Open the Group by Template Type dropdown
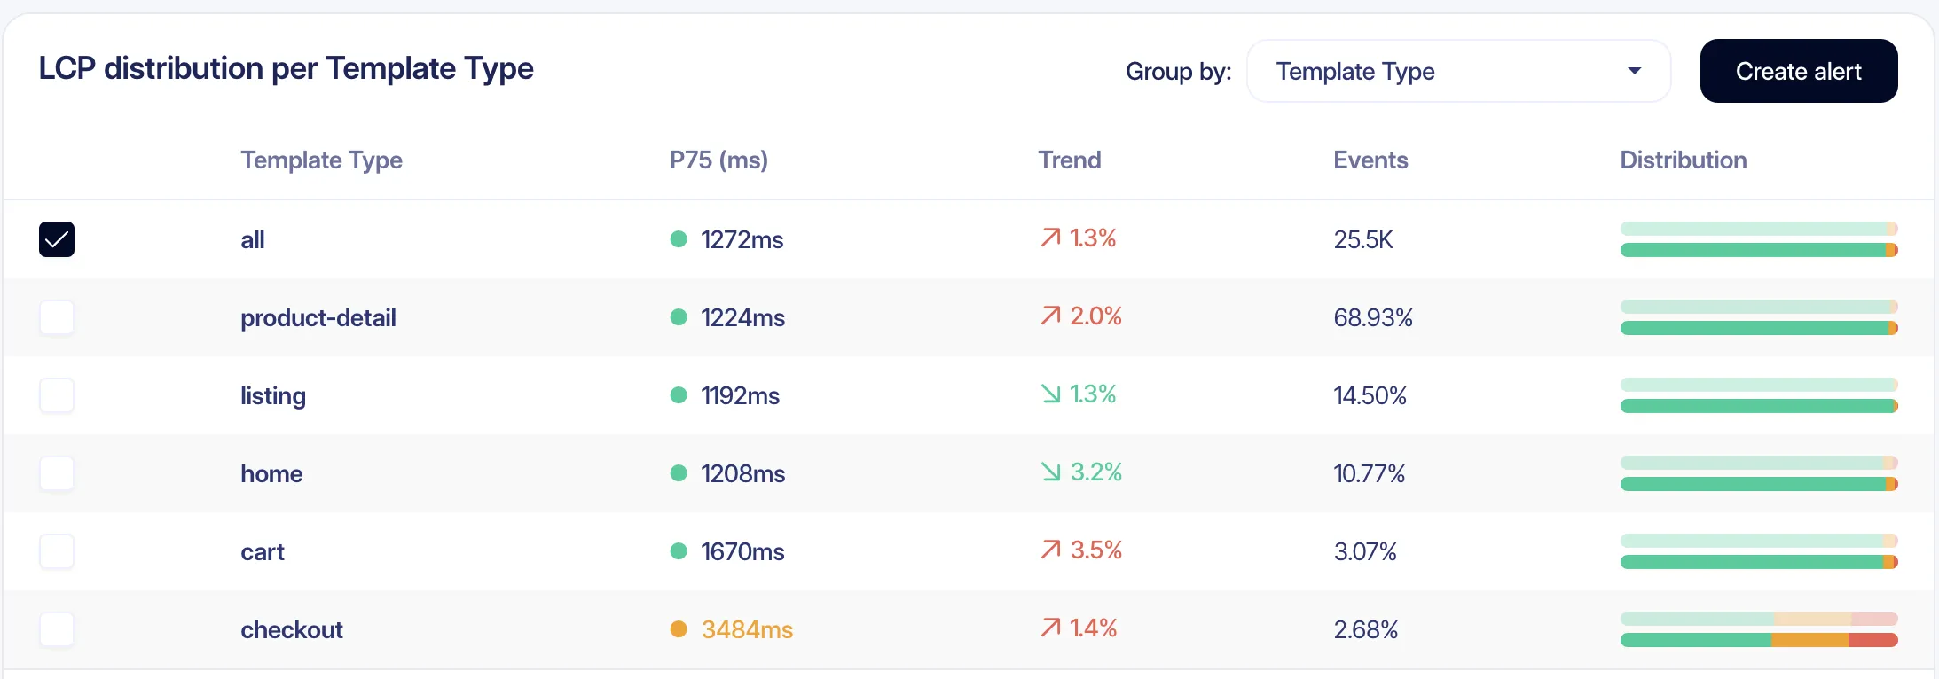The width and height of the screenshot is (1939, 679). [1457, 71]
